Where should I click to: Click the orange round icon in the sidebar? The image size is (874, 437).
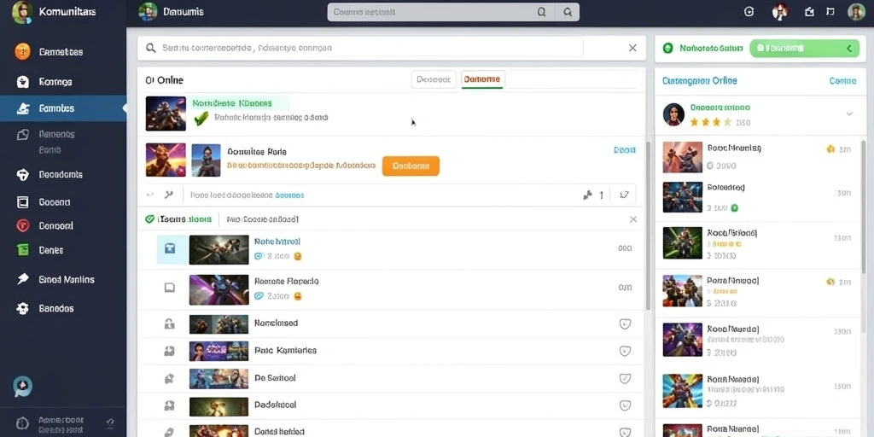tap(22, 52)
